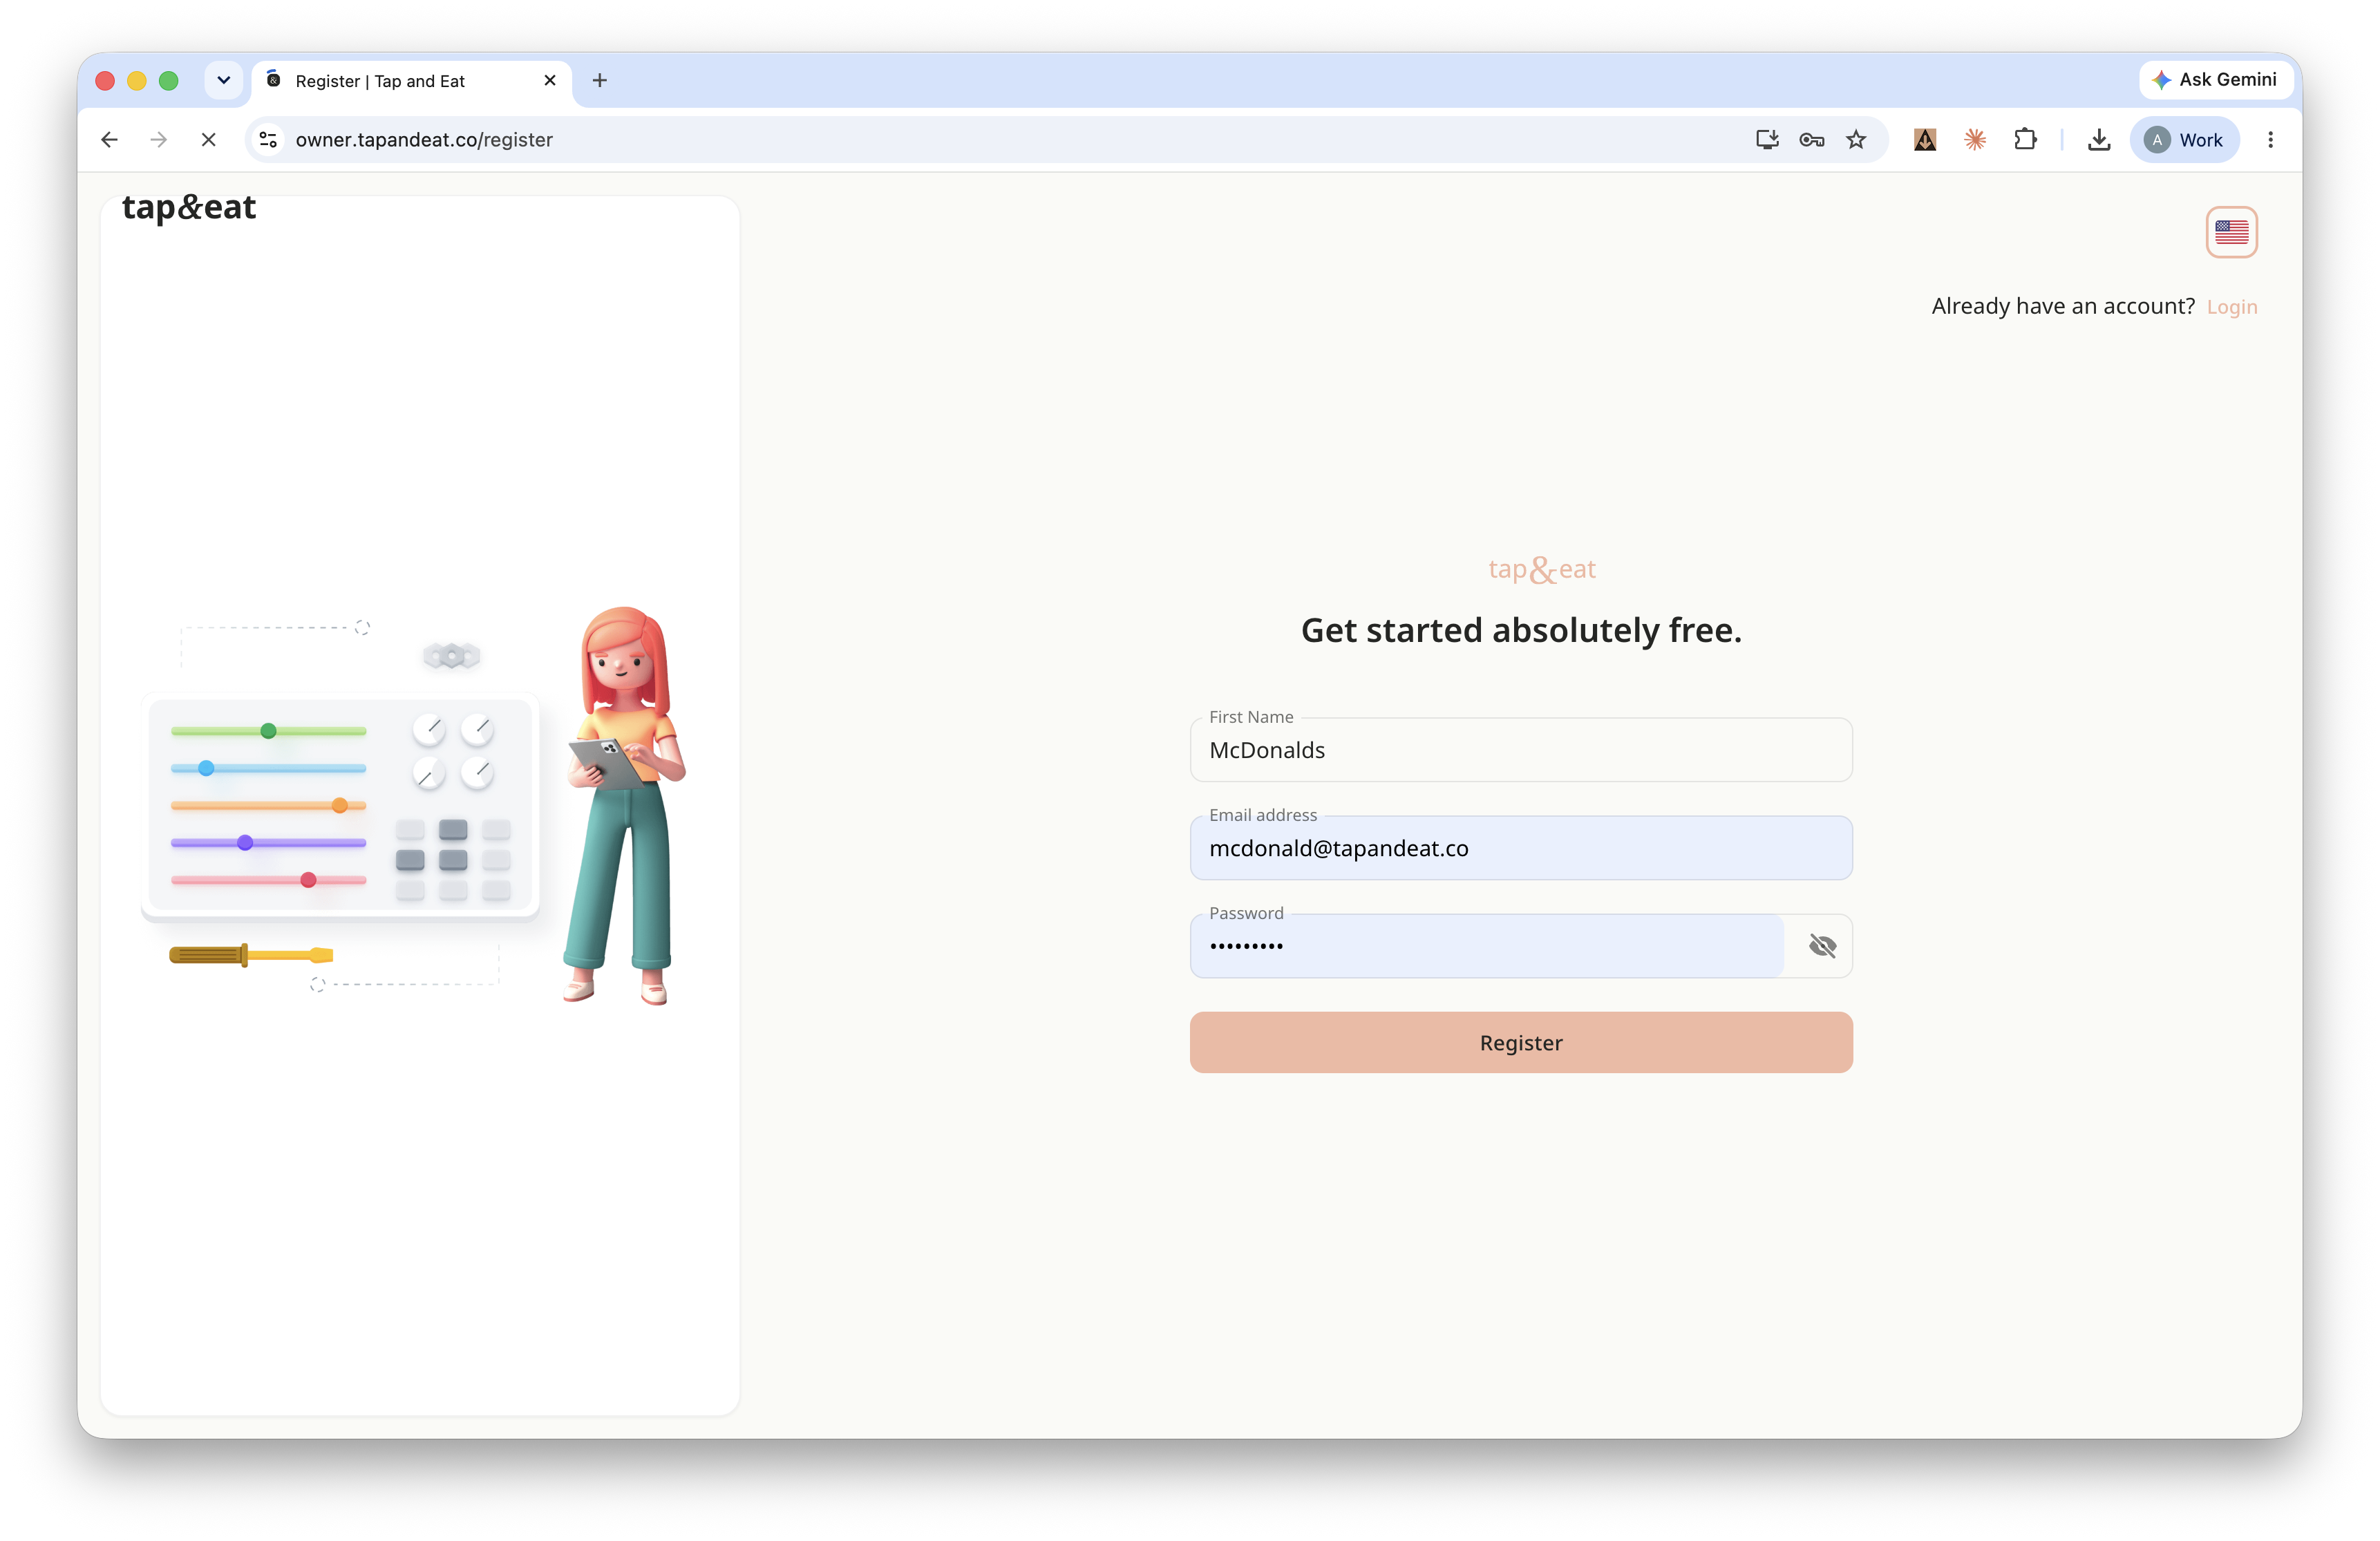Open the saved passwords key icon

pos(1811,140)
